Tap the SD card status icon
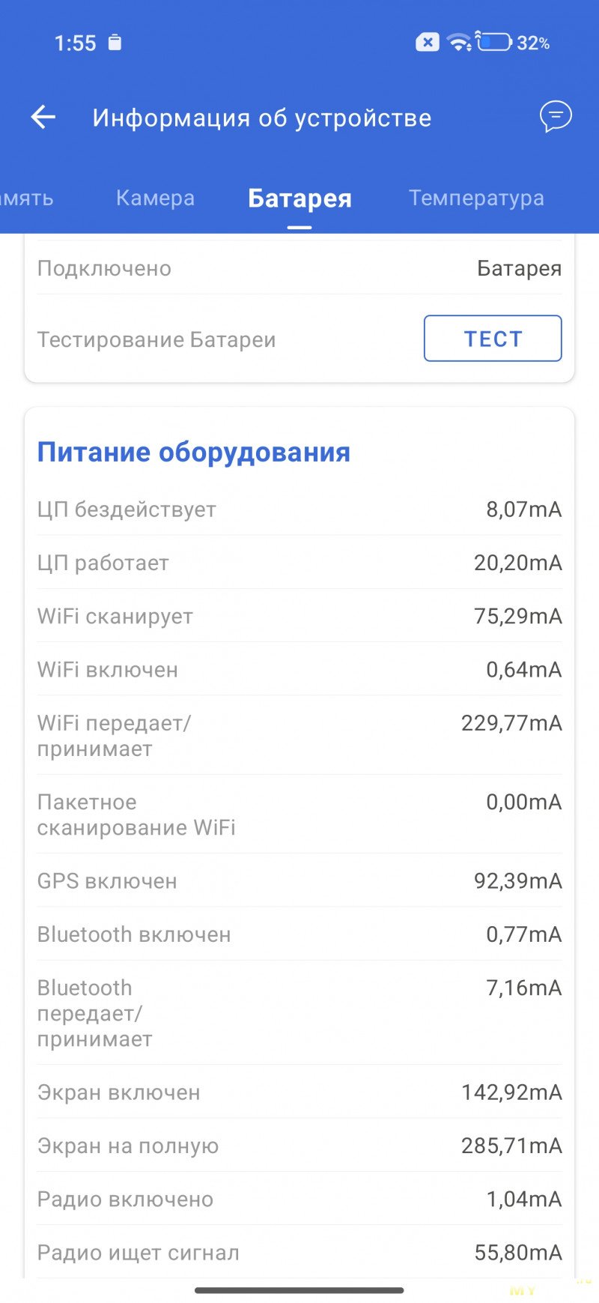 tap(115, 43)
